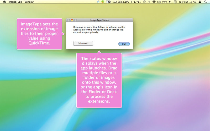Click the Tue 9:55:16 AM clock

[187, 2]
